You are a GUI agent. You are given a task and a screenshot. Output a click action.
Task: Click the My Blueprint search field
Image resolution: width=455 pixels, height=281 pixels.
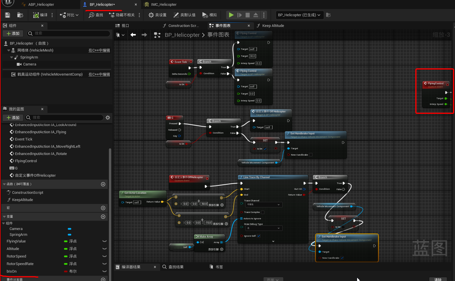coord(64,118)
